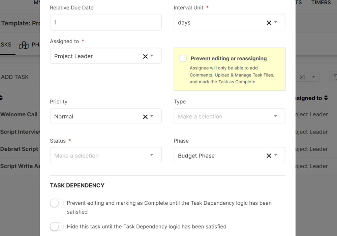Clear the Interval Unit days selection
Image resolution: width=337 pixels, height=236 pixels.
[269, 23]
